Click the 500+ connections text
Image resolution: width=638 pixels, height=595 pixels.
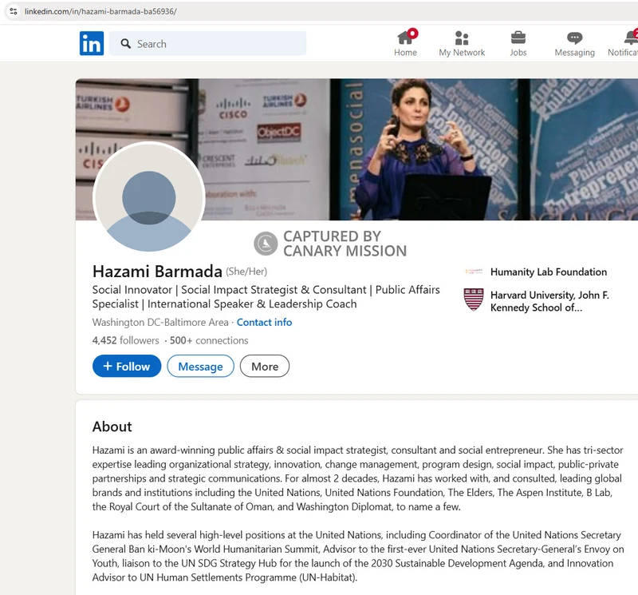pyautogui.click(x=209, y=340)
